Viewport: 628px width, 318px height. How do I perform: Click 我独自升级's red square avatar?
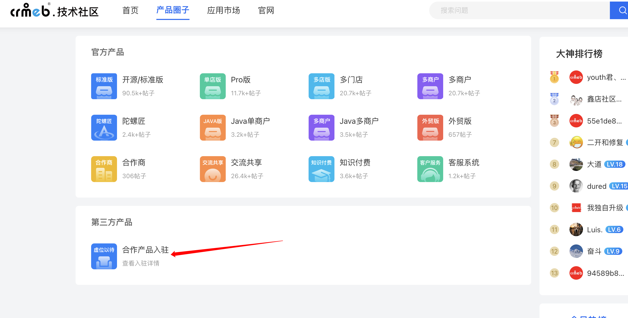tap(576, 208)
